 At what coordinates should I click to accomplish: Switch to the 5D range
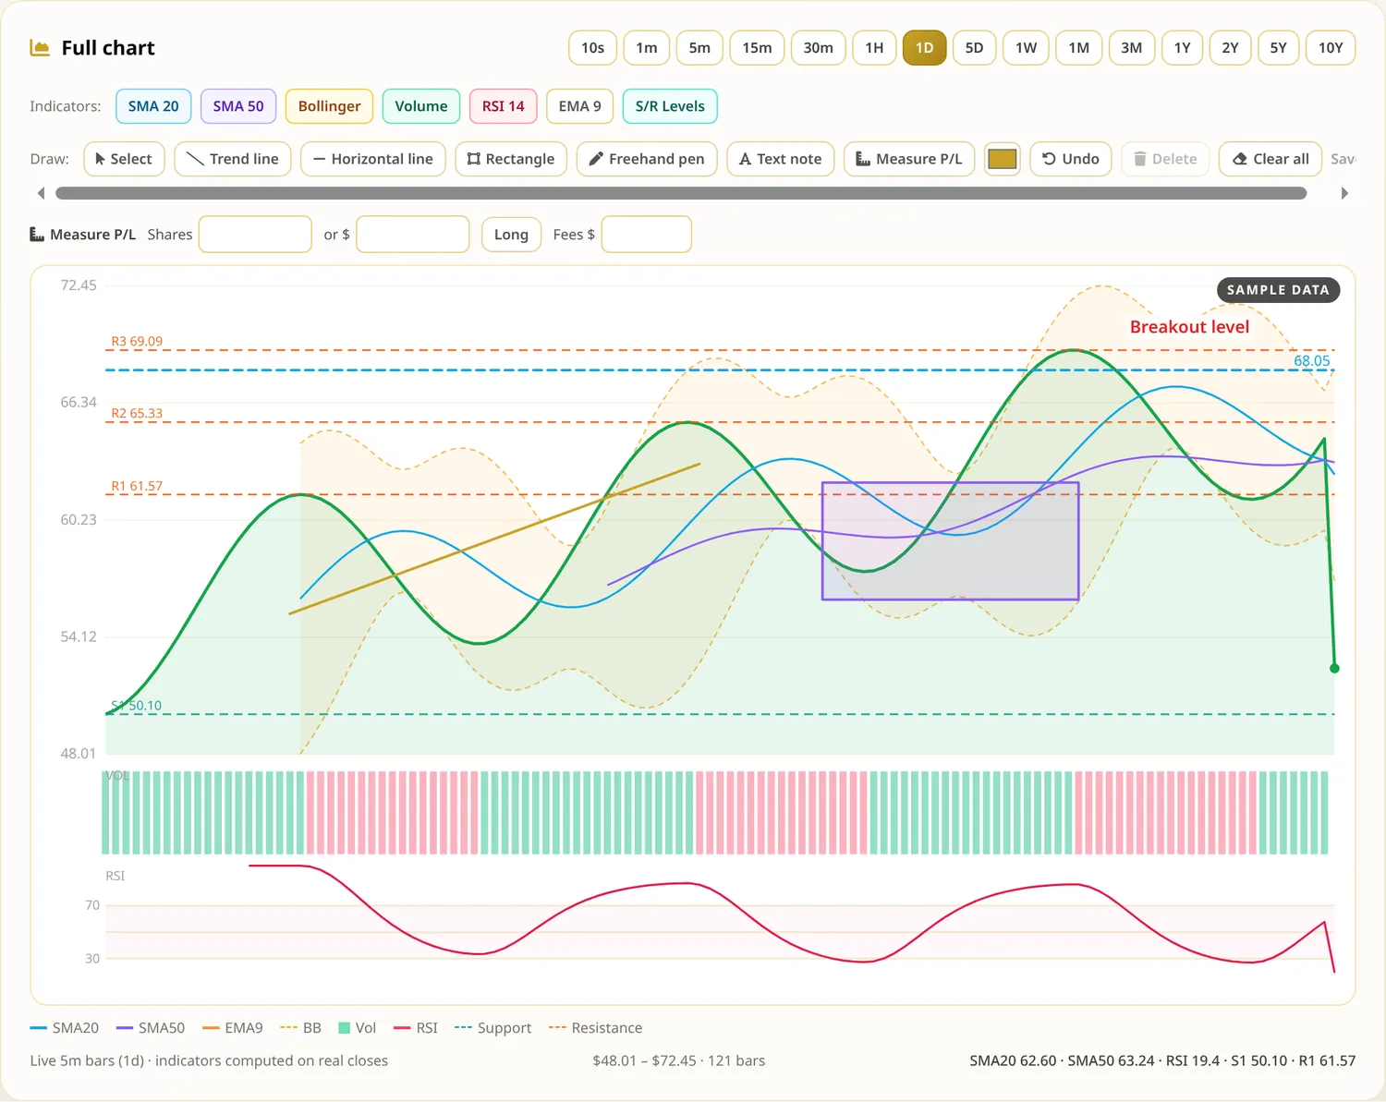click(974, 48)
